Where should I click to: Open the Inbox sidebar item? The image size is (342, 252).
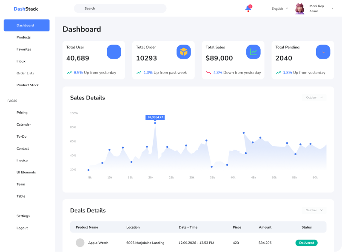[x=21, y=61]
